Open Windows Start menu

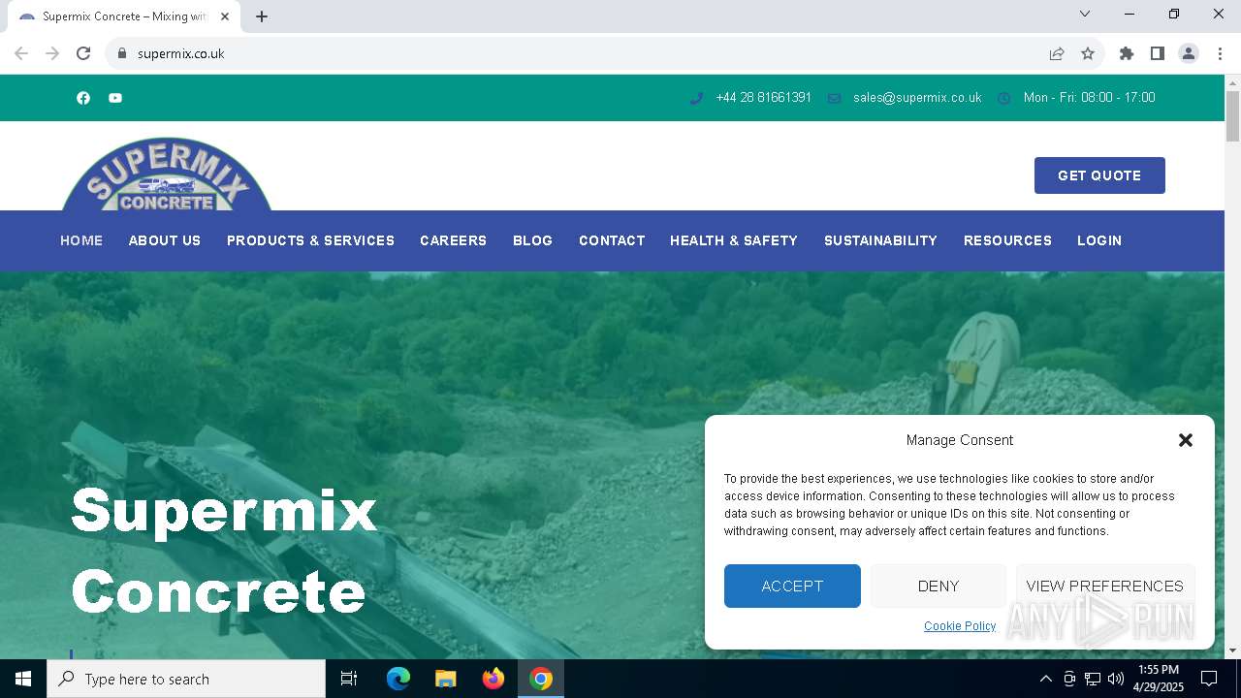[23, 679]
